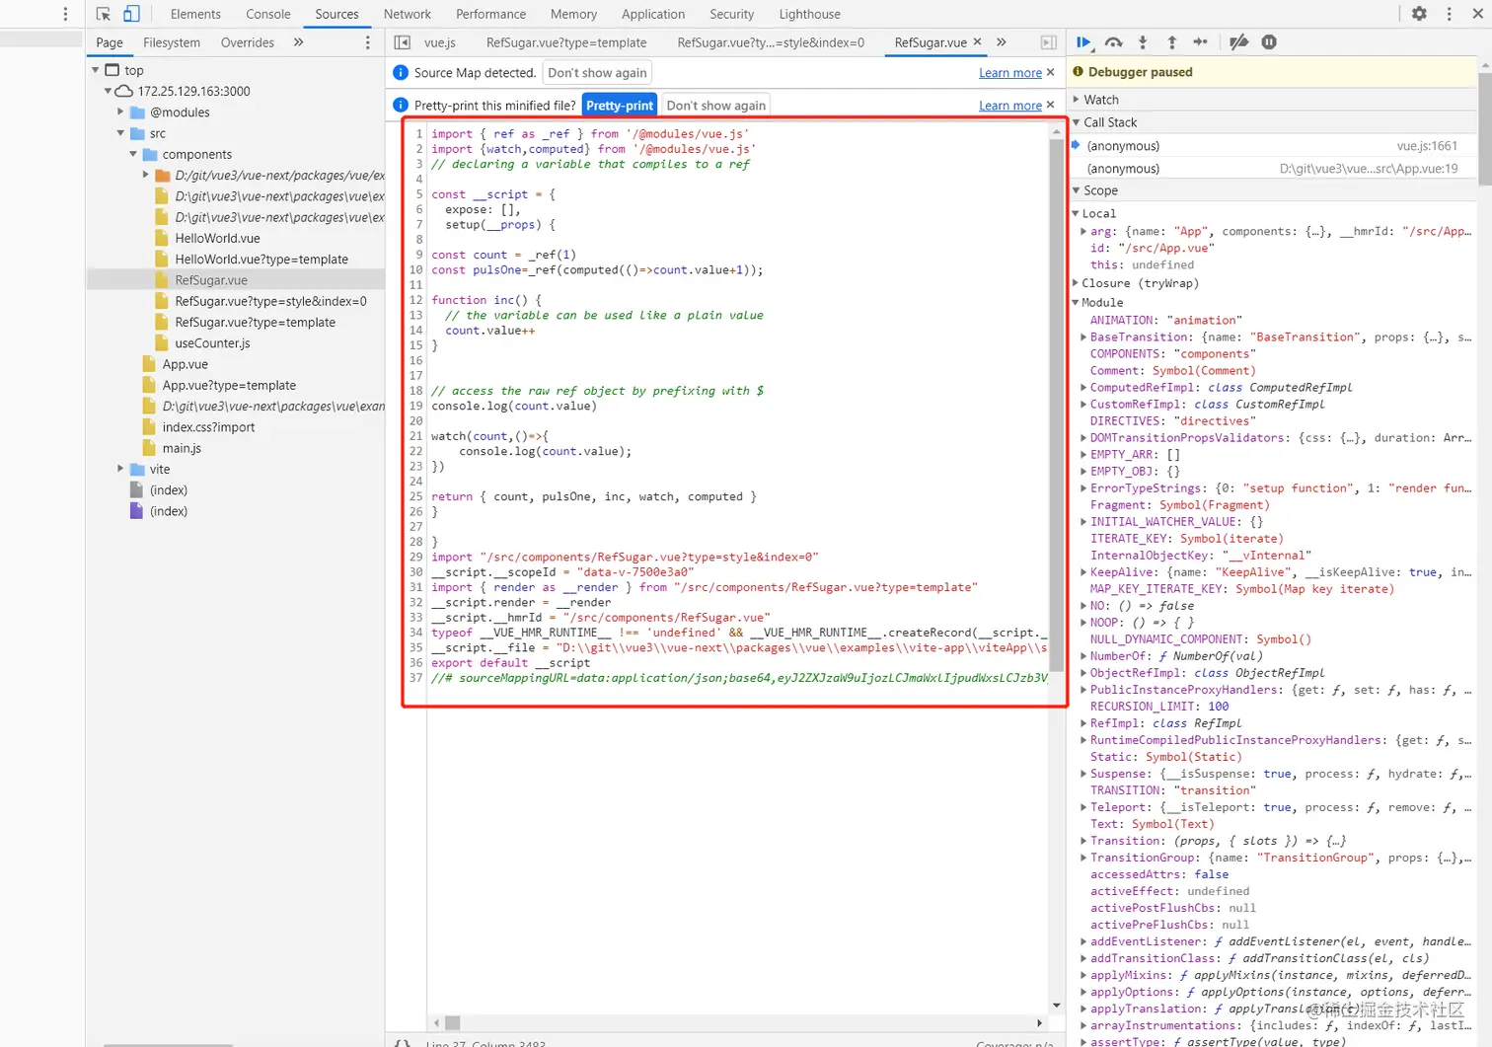The image size is (1492, 1047).
Task: Close the RefSugar.vue editor tab
Action: pyautogui.click(x=978, y=42)
